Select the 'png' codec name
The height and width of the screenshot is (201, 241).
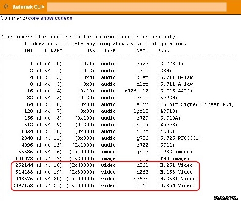[144, 158]
